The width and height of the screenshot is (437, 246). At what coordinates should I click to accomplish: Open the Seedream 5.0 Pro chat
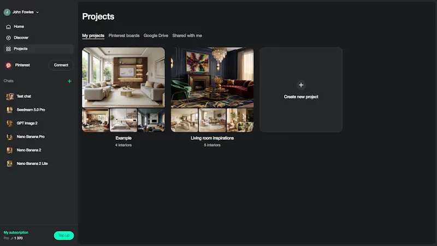pos(38,110)
